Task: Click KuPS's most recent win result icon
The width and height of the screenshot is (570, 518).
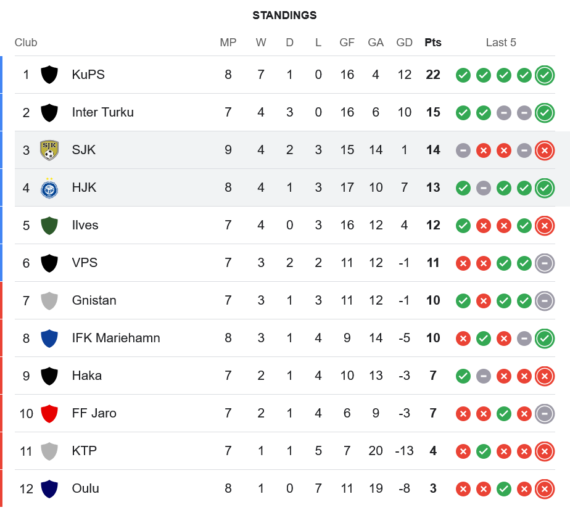Action: 544,75
